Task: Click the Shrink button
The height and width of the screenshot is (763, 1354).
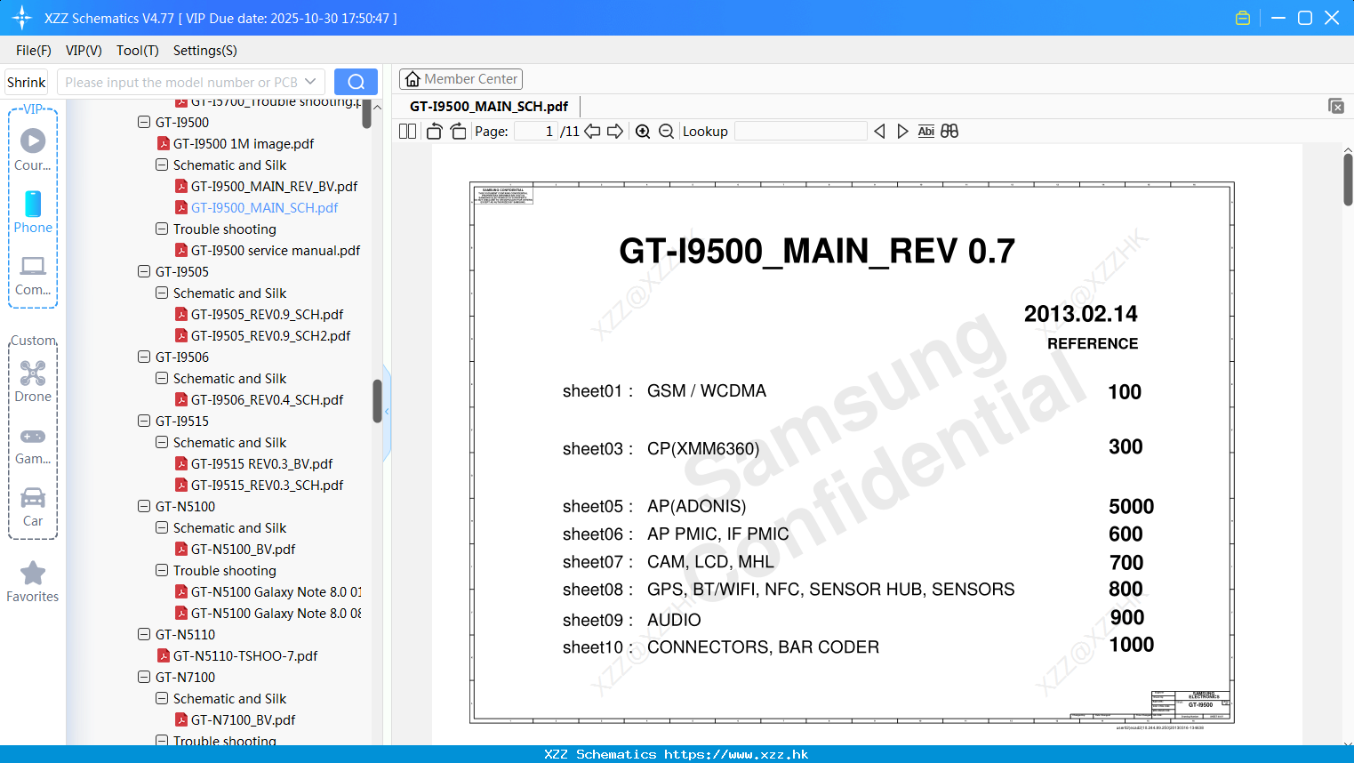Action: pos(27,82)
